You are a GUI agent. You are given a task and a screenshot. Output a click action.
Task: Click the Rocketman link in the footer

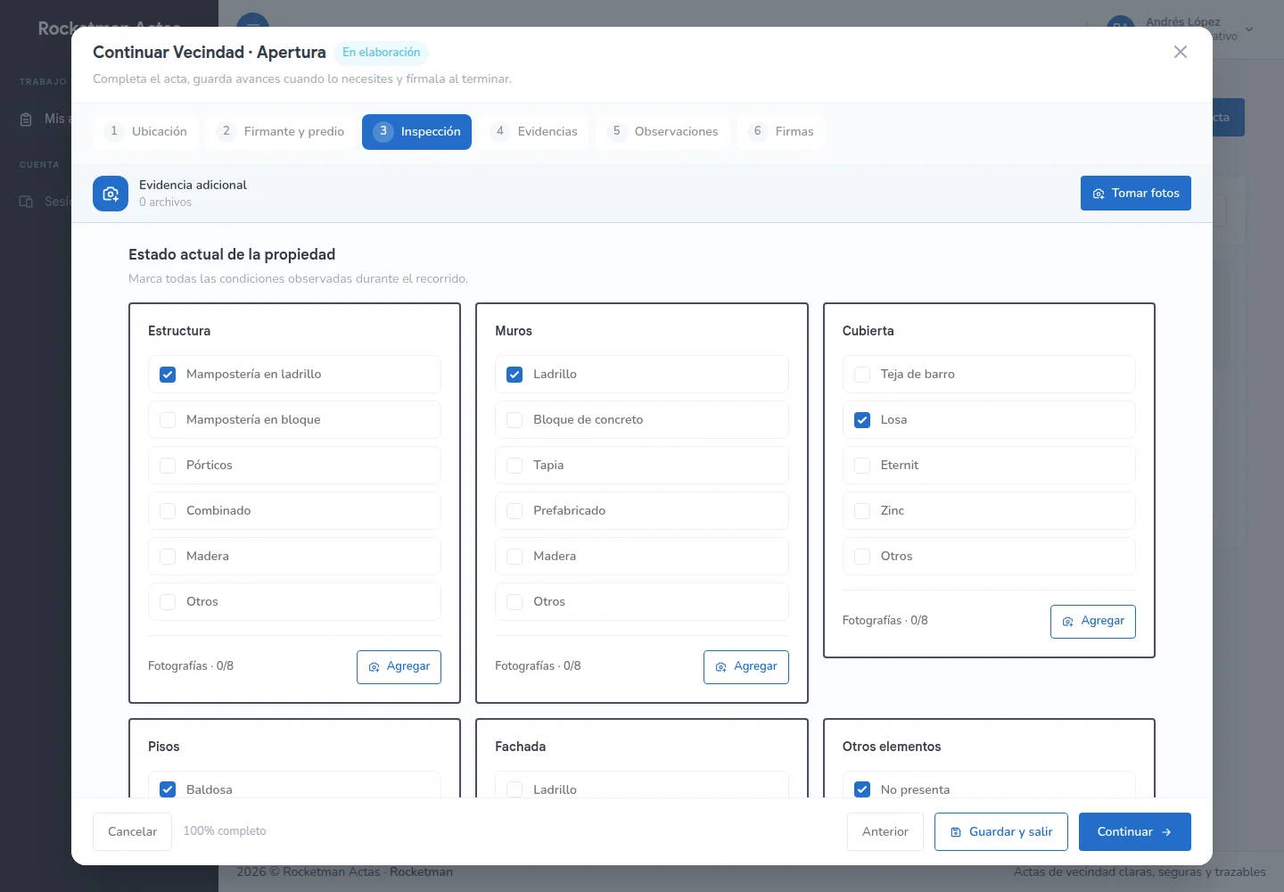point(421,871)
